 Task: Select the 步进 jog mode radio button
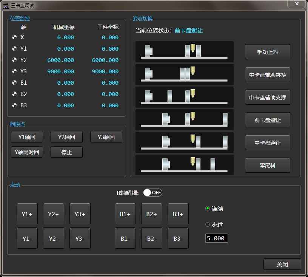pyautogui.click(x=208, y=224)
